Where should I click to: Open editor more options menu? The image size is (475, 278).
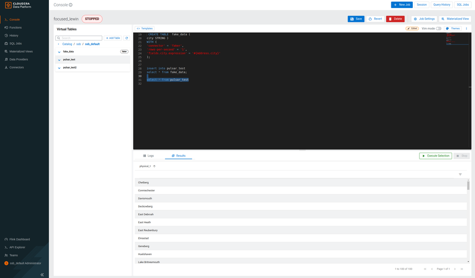point(466,29)
